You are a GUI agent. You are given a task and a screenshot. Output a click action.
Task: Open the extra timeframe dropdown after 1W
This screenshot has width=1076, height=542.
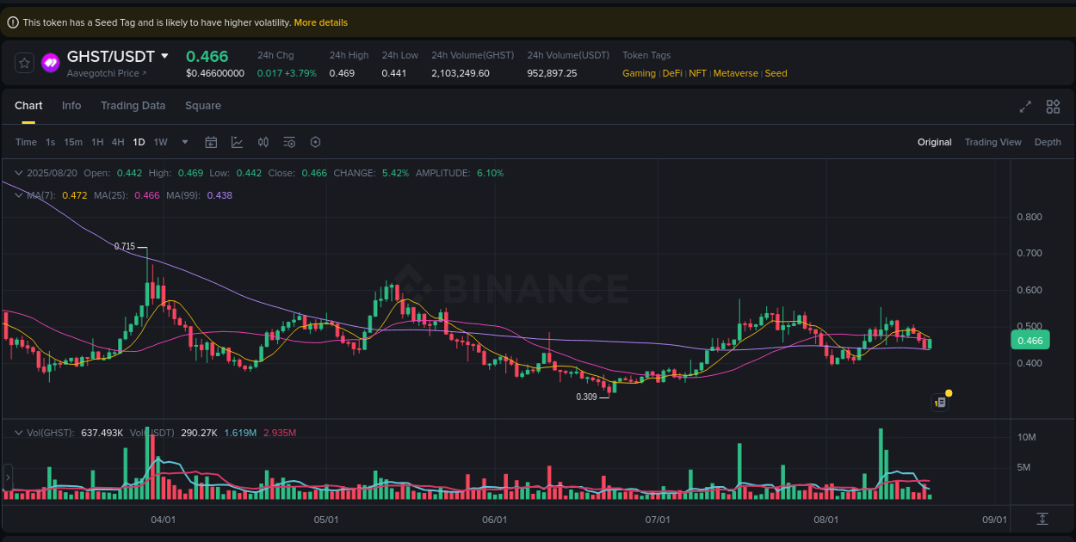coord(183,142)
